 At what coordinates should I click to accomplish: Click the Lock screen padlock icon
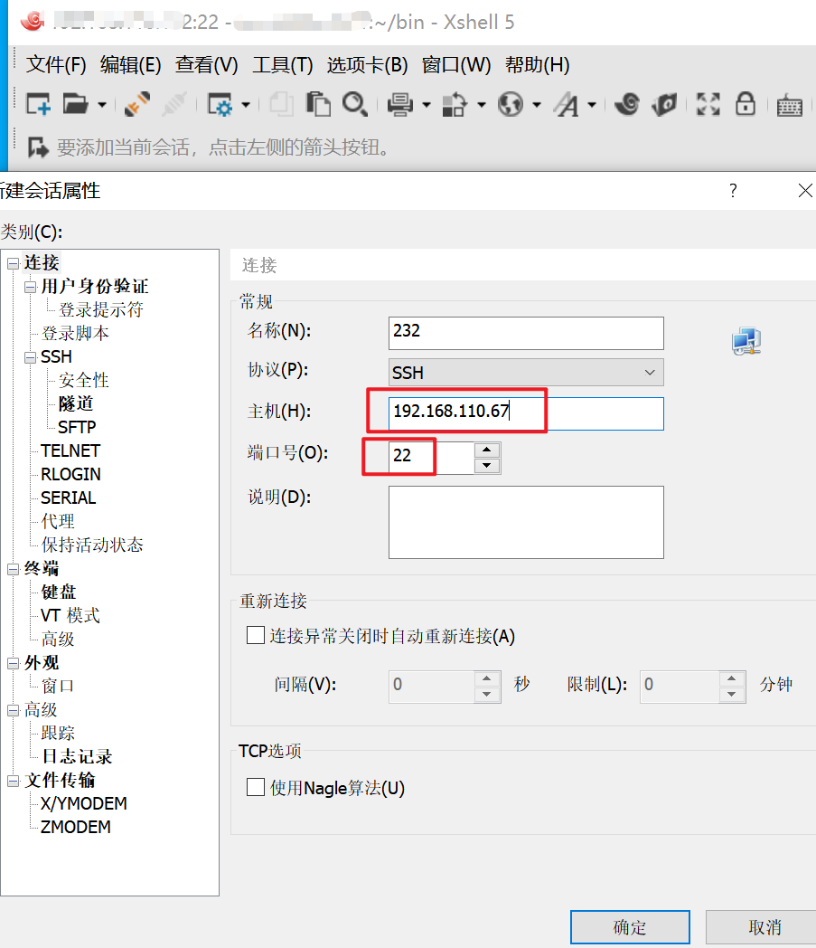746,103
